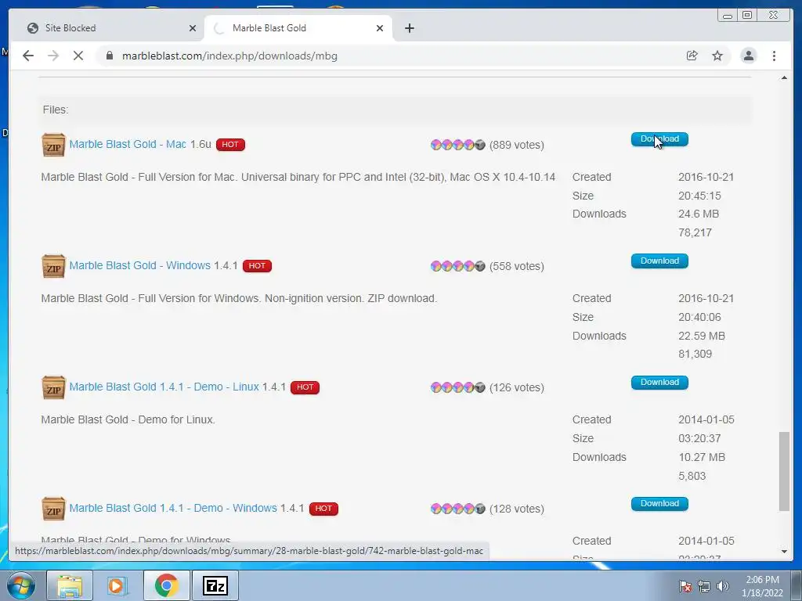Close the Marble Blast Gold tab
This screenshot has width=802, height=601.
[x=380, y=28]
